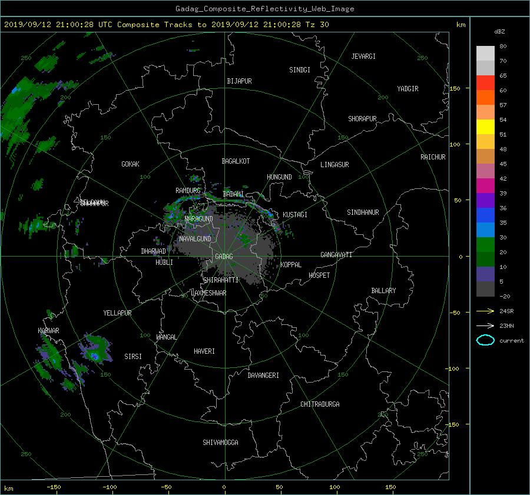Click the RAMDURG label
Screen dimensions: 530x495
[188, 191]
